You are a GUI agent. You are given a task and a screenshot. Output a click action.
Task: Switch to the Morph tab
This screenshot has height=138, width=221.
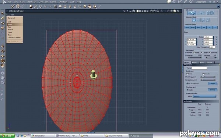pos(194,63)
